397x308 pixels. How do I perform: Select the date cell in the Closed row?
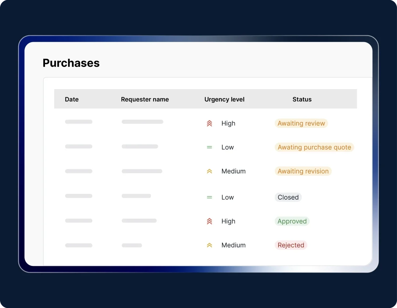[78, 196]
